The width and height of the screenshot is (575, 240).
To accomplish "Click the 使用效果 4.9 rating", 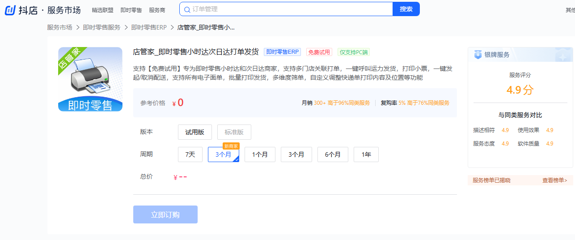I will (x=536, y=130).
